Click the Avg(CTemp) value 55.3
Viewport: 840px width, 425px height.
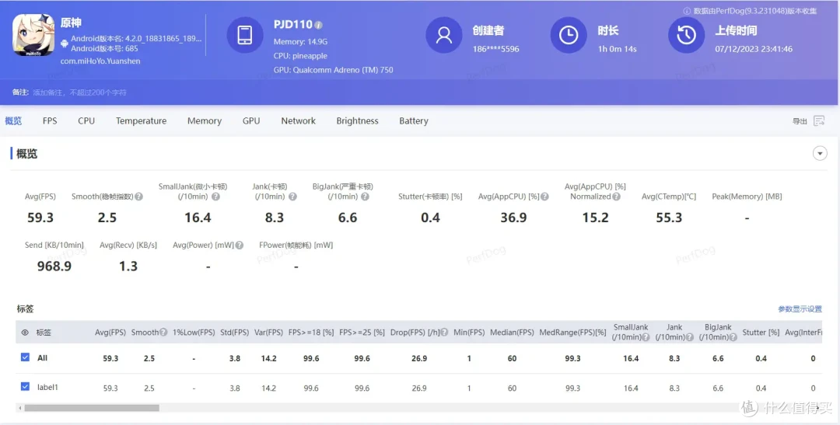tap(669, 218)
